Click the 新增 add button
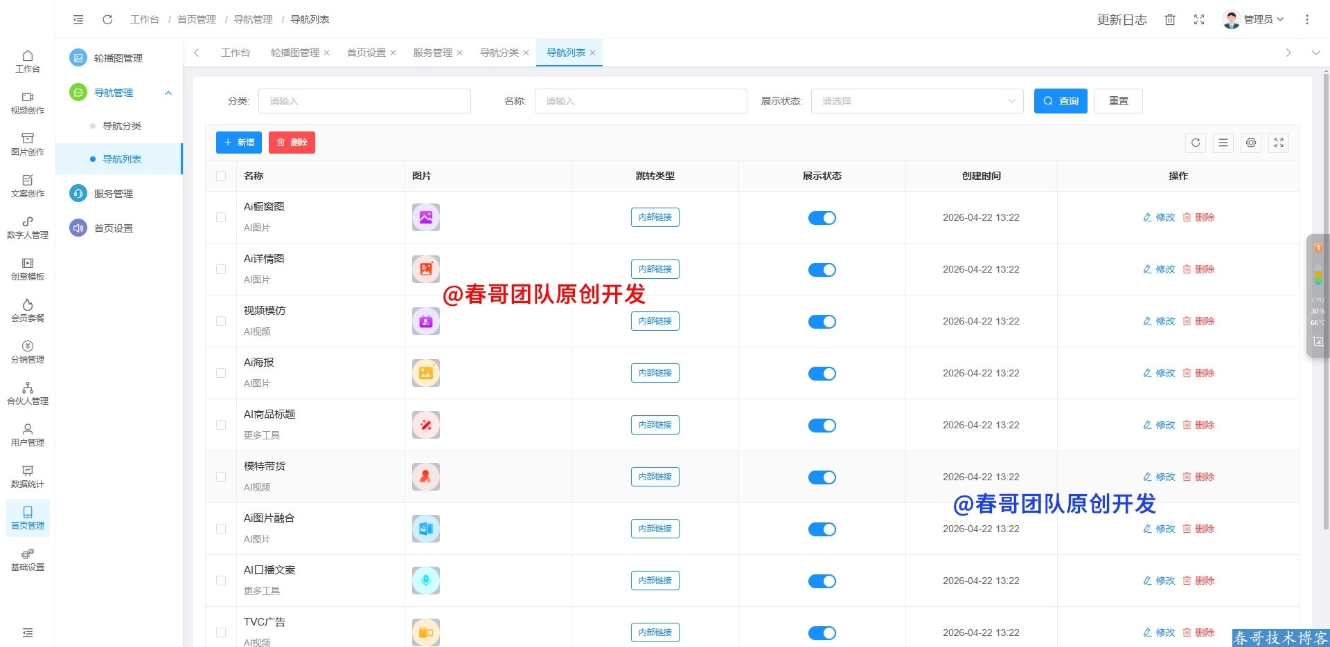 [239, 143]
